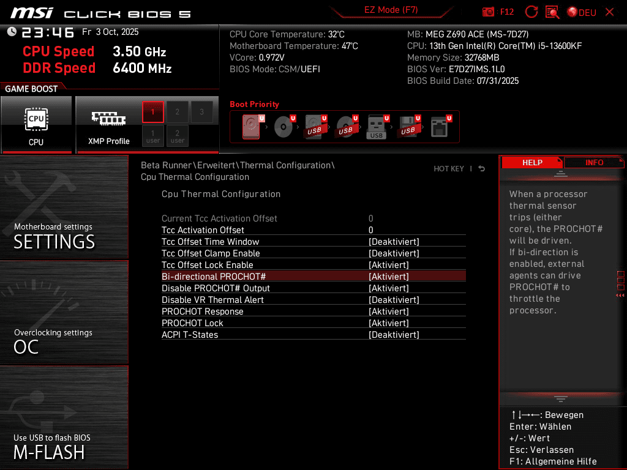The image size is (627, 470).
Task: Select XMP profile 2
Action: point(177,112)
